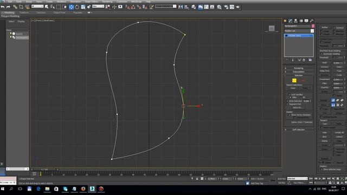This screenshot has width=347, height=195.
Task: Activate the Unlink Selection tool
Action: click(21, 7)
